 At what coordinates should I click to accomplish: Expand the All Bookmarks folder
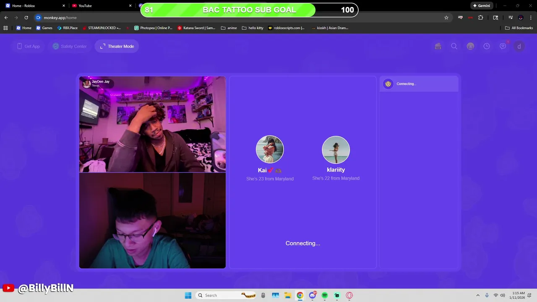click(x=519, y=28)
